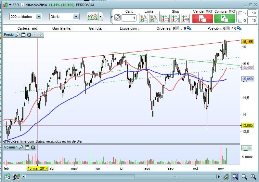259x182 pixels.
Task: Click the first Stop order icon
Action: pos(165,18)
